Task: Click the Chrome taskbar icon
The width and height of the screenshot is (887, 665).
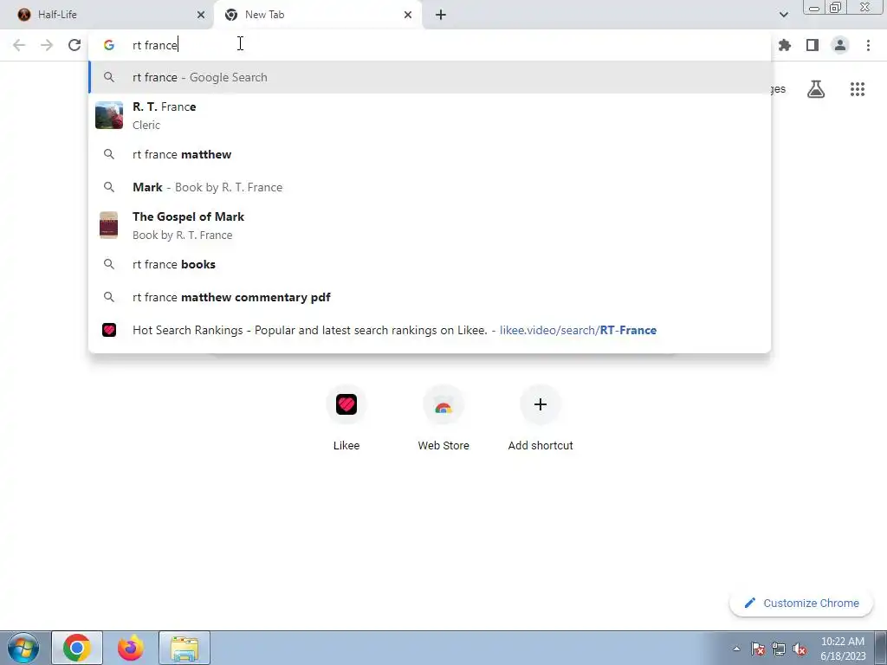Action: pyautogui.click(x=77, y=648)
